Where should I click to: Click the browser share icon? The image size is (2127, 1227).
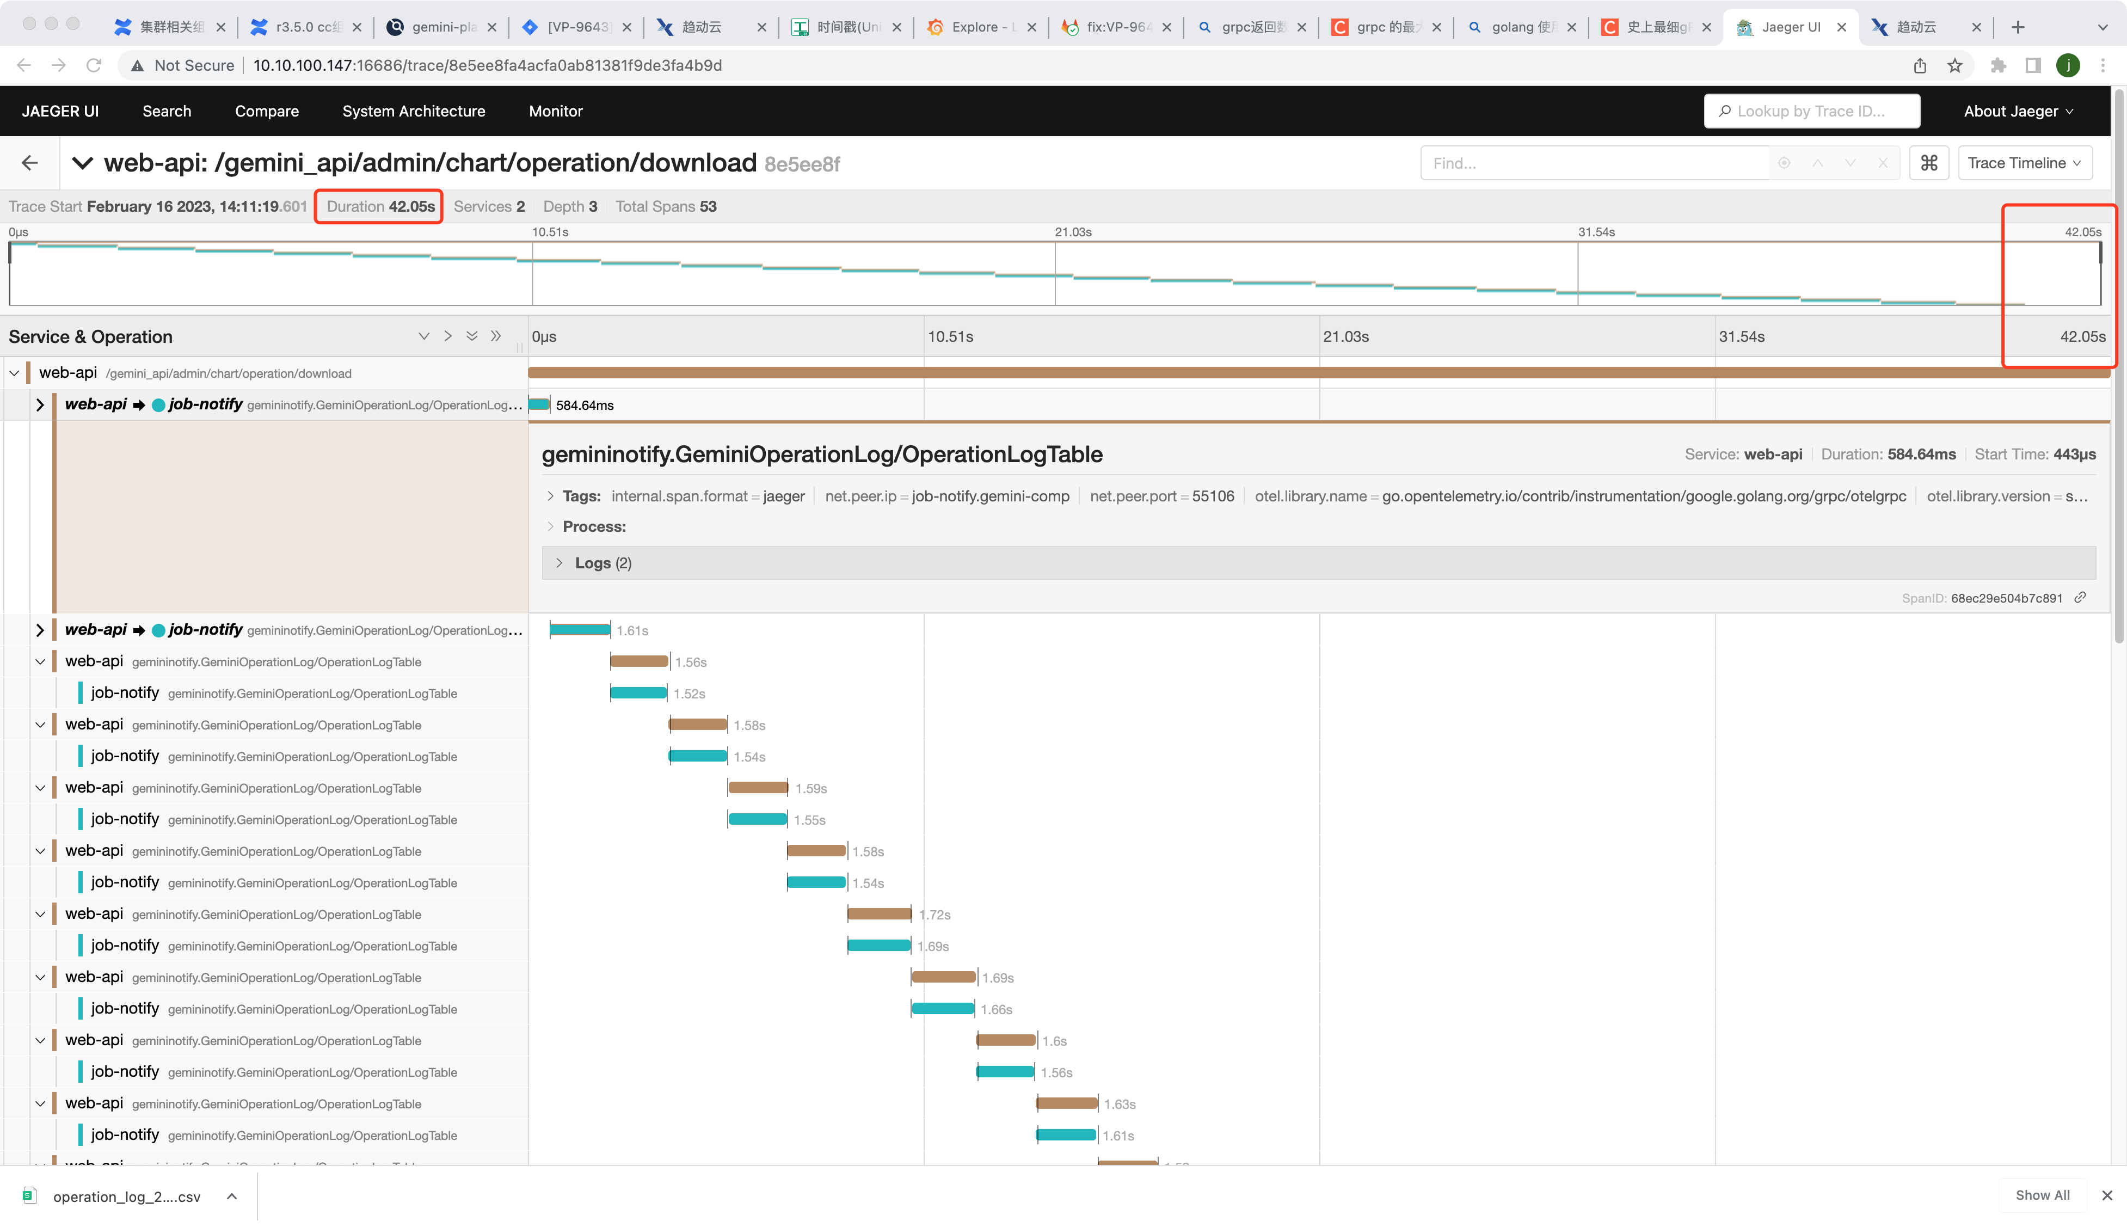pyautogui.click(x=1920, y=66)
